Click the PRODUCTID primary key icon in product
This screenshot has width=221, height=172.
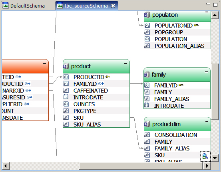(108, 77)
